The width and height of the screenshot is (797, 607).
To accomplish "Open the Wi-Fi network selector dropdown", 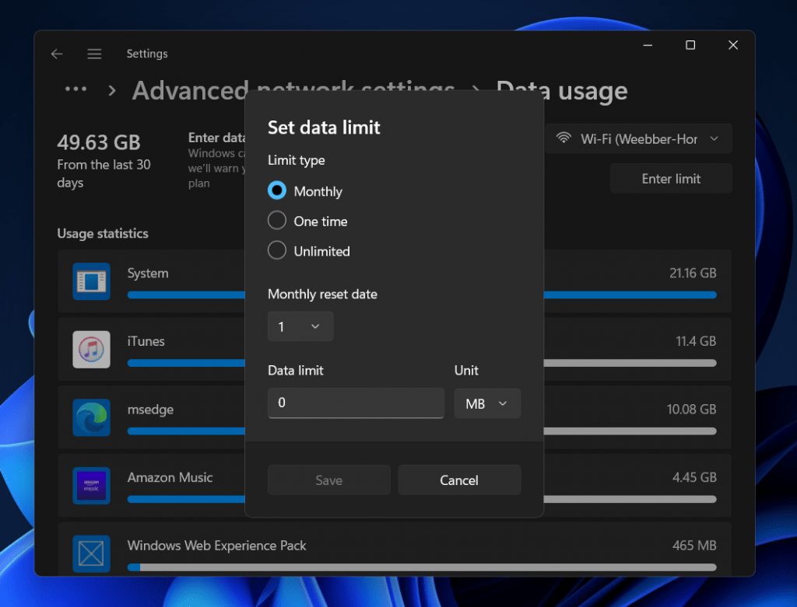I will pyautogui.click(x=638, y=138).
